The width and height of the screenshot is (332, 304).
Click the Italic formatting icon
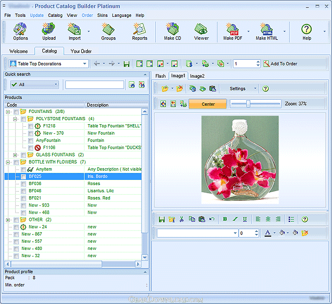(235, 219)
